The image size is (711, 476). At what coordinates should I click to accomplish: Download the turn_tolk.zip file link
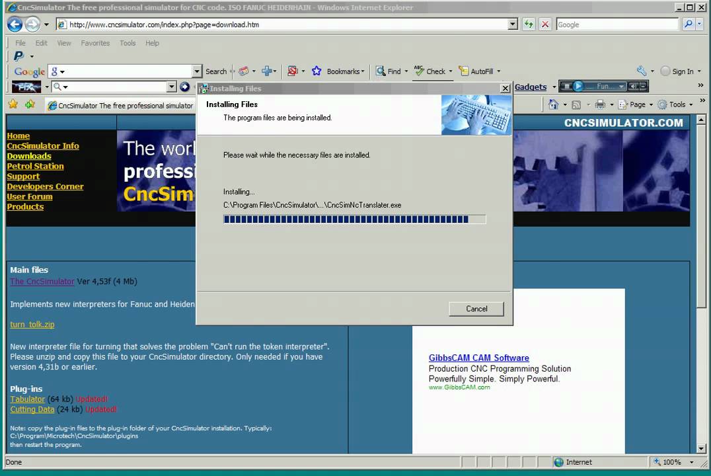[x=32, y=325]
